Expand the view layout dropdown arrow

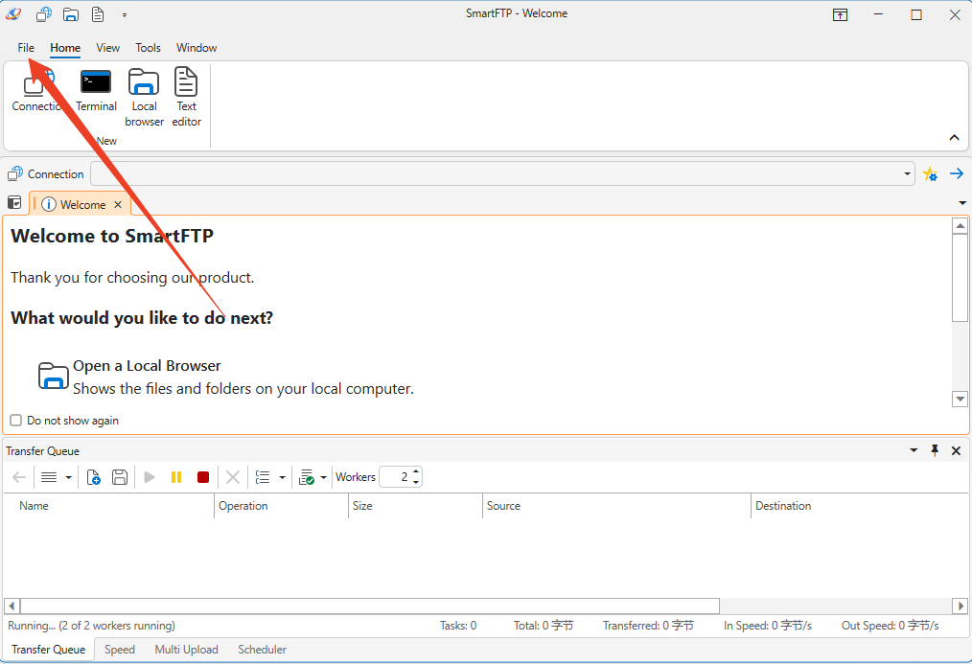(68, 477)
